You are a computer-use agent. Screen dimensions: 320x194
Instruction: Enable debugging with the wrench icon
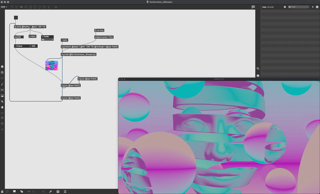[x=50, y=192]
